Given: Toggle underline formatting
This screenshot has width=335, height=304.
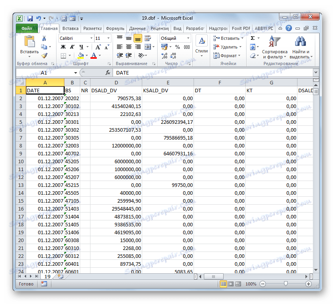Looking at the screenshot, I should click(81, 47).
